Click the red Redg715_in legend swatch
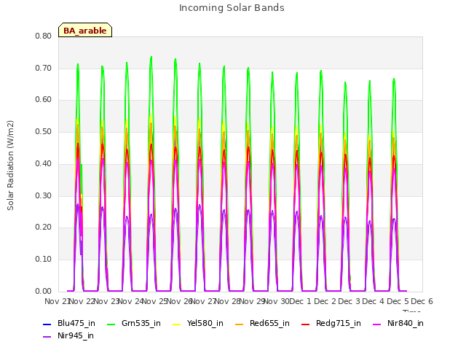Viewport: 466px width, 350px height. 306,324
